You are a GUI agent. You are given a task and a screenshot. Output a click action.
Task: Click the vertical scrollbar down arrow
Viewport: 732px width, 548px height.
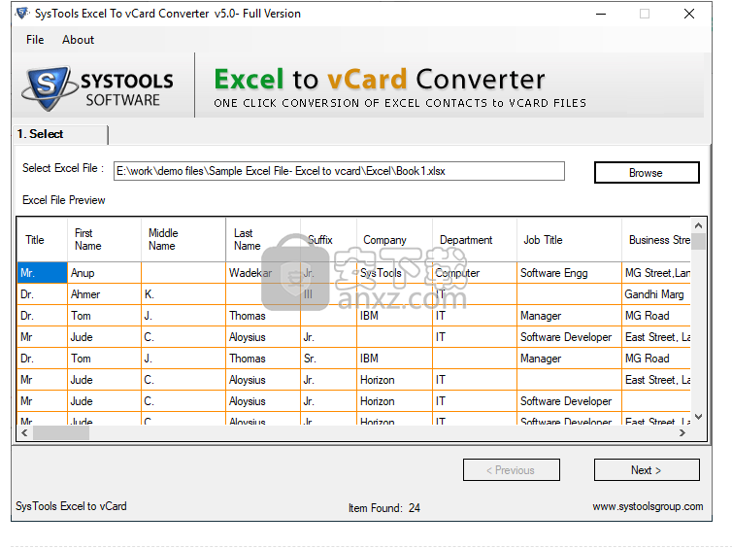click(698, 417)
